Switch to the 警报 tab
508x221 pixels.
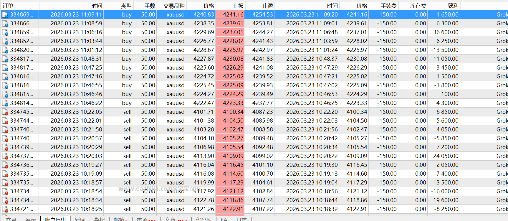point(99,219)
